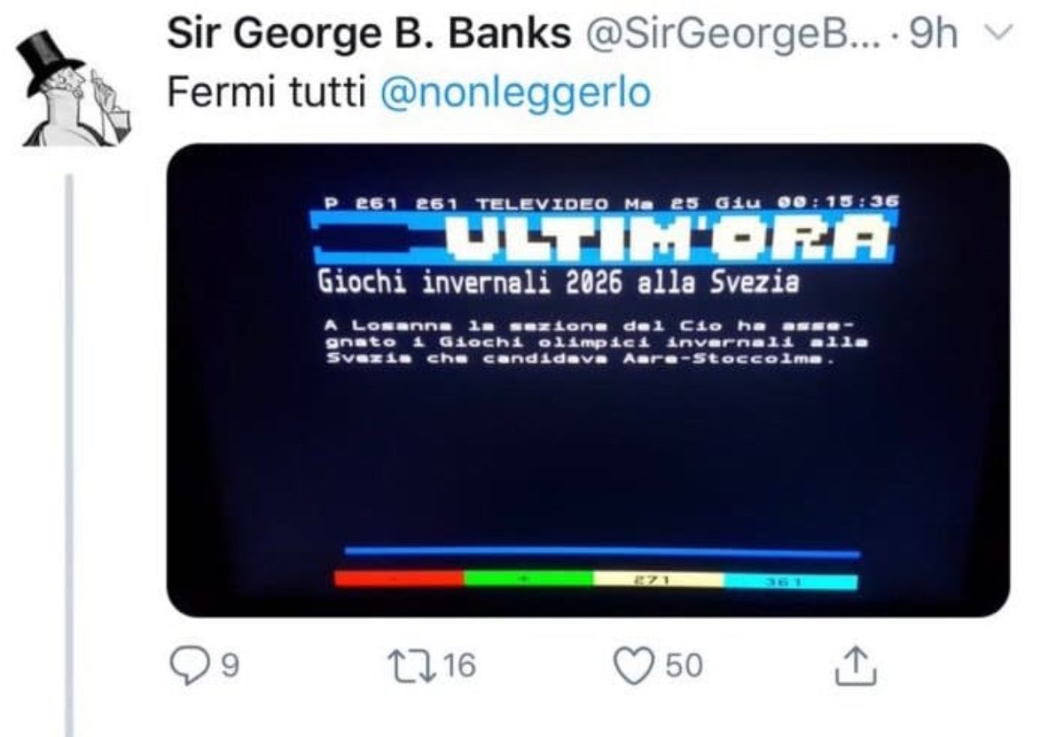Image resolution: width=1064 pixels, height=737 pixels.
Task: Click the red teletext bar
Action: (x=399, y=579)
